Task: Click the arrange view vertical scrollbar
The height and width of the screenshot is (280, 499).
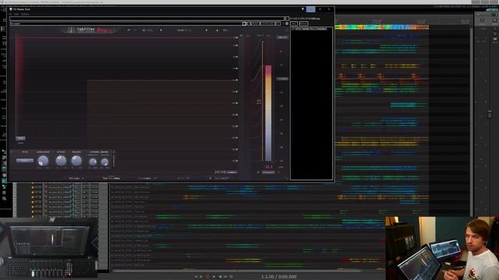Action: [x=472, y=121]
